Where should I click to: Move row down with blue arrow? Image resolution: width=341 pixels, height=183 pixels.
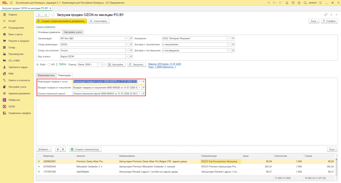click(63, 149)
